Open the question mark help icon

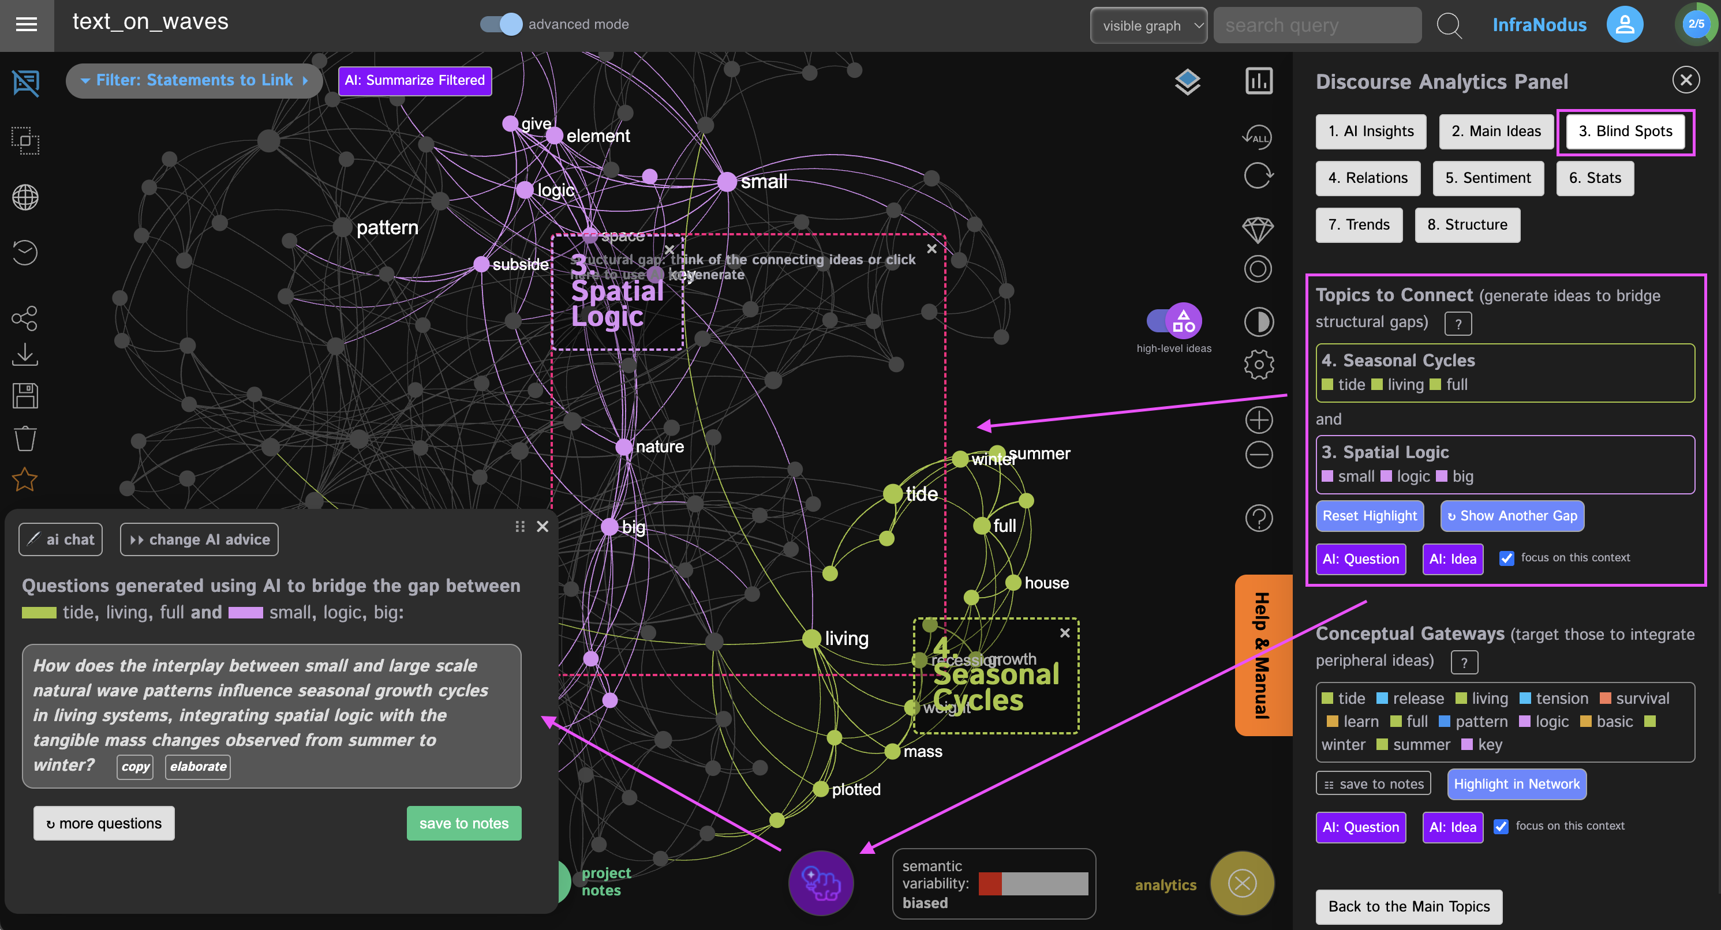click(1259, 518)
